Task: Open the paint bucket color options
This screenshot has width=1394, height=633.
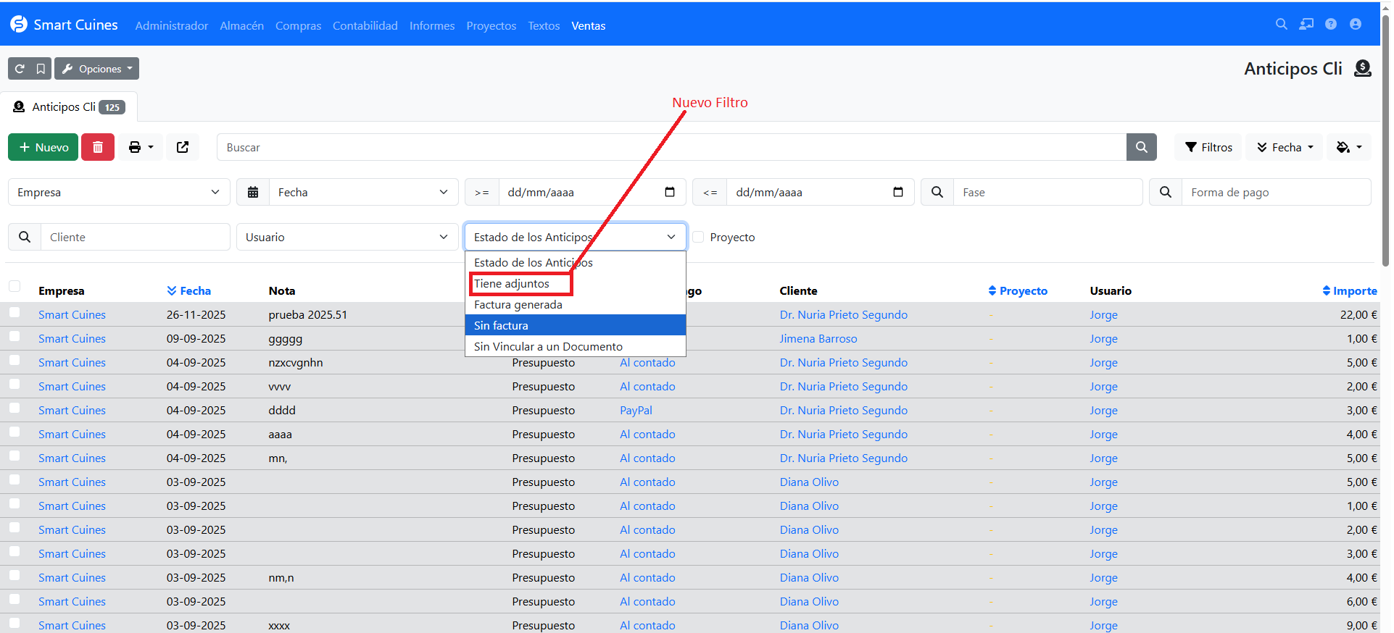Action: 1348,147
